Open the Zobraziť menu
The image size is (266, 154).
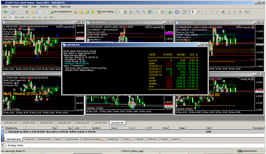click(x=15, y=7)
